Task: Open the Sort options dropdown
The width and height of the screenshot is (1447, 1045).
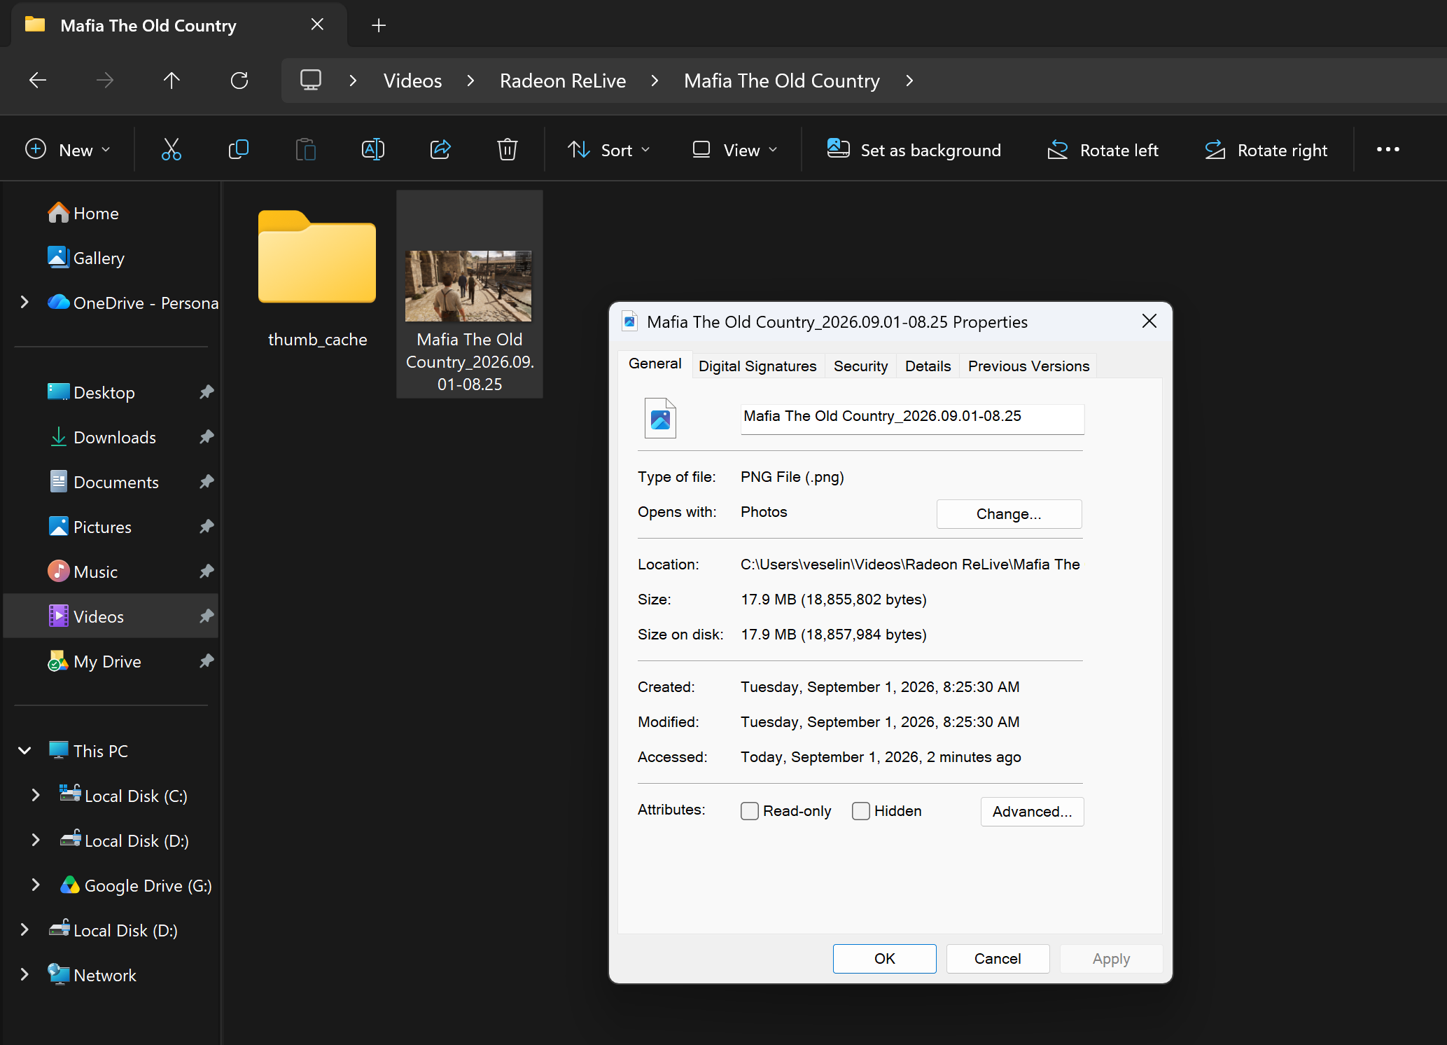Action: [x=609, y=150]
